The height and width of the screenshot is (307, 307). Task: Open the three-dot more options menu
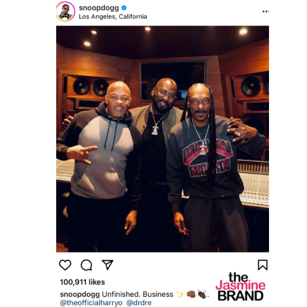[265, 11]
